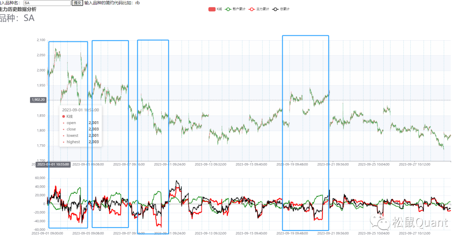Screen dimensions: 463x244
Task: Click the 2,100 label on the price axis
Action: click(41, 40)
